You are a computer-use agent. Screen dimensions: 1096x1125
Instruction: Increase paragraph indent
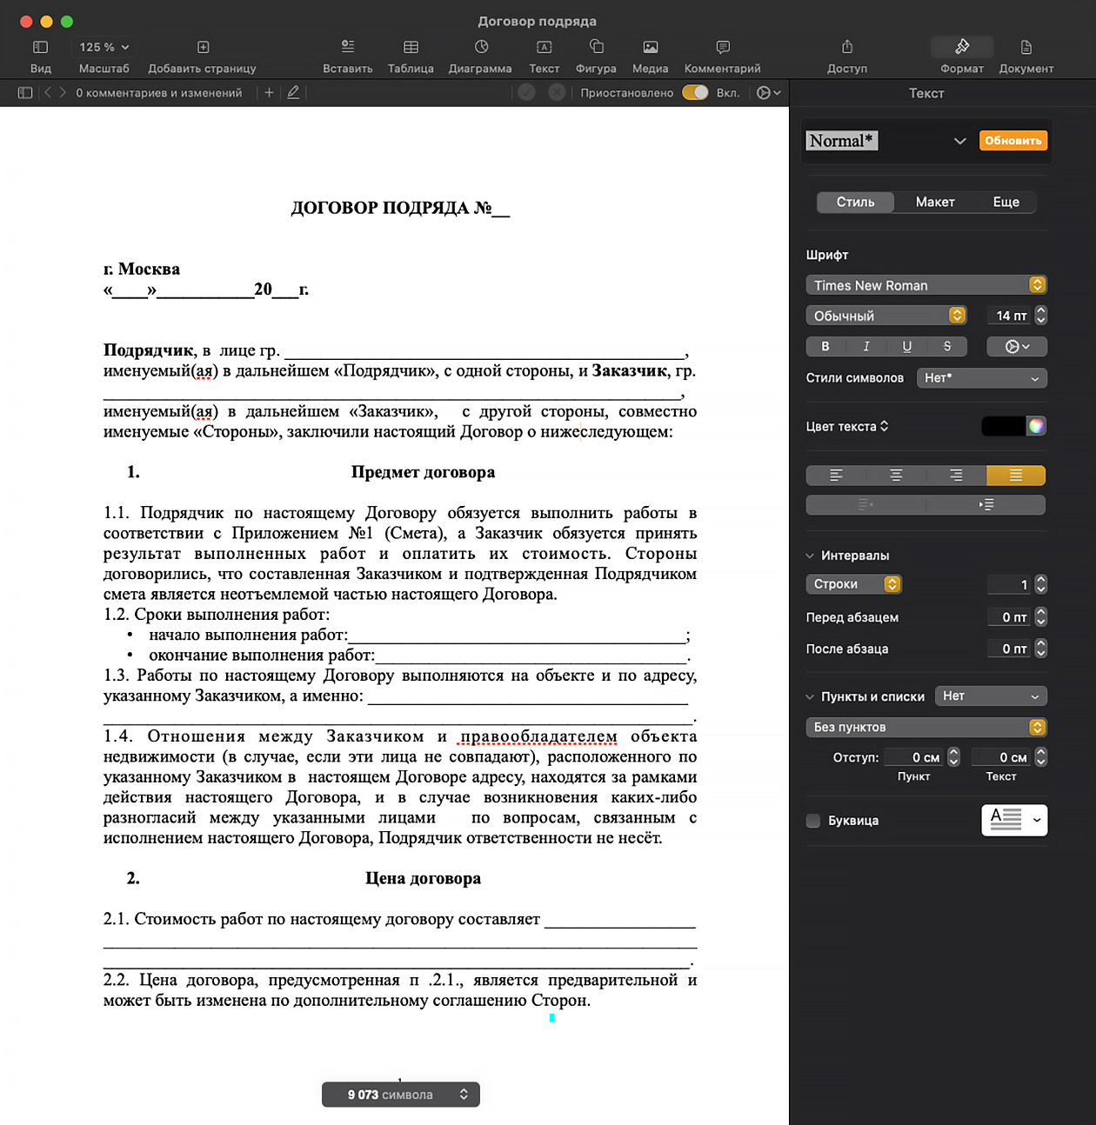(986, 504)
